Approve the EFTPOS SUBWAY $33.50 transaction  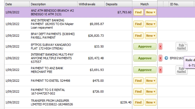point(145,46)
